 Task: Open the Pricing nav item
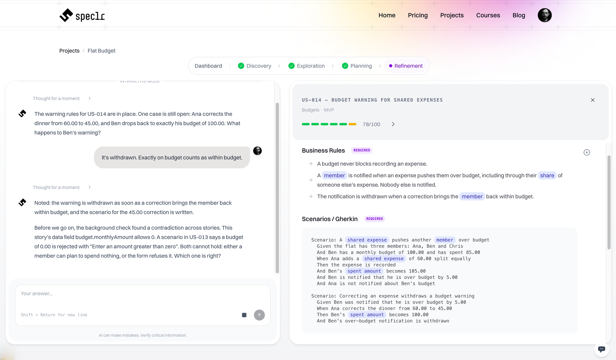[418, 15]
